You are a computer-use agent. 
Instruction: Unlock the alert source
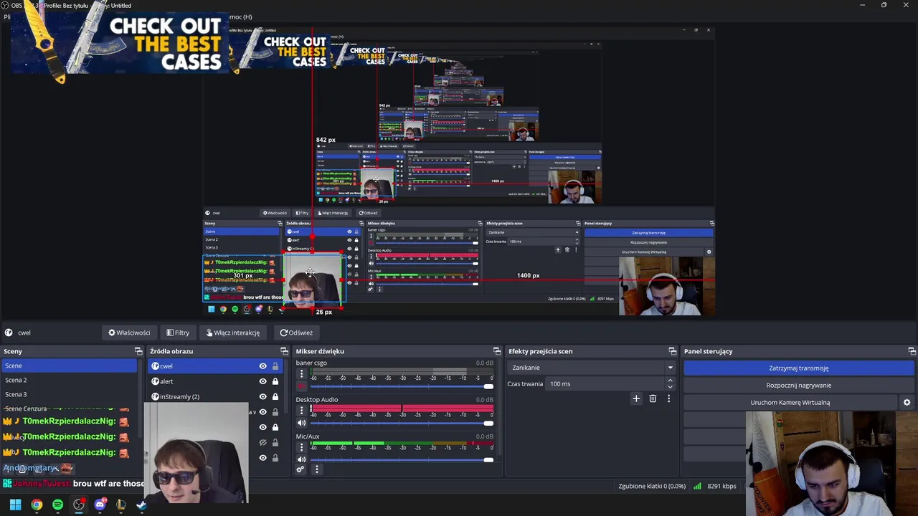tap(275, 381)
